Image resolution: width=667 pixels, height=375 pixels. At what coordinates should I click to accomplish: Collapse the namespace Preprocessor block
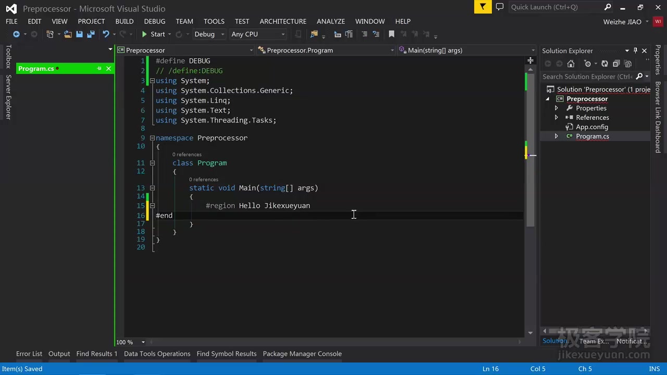coord(152,138)
